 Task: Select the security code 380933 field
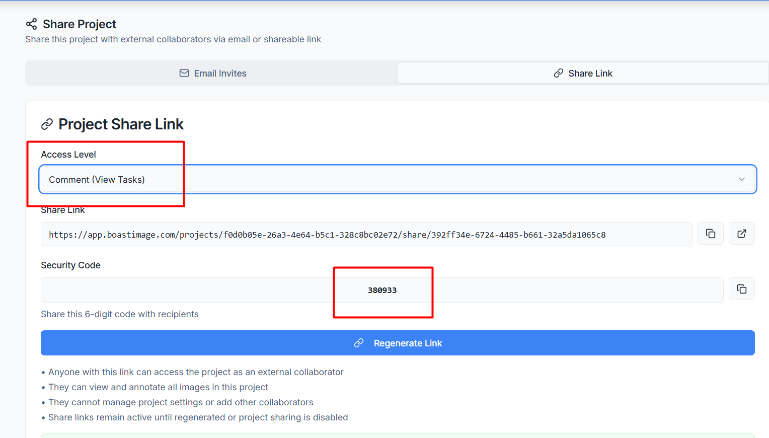coord(381,290)
